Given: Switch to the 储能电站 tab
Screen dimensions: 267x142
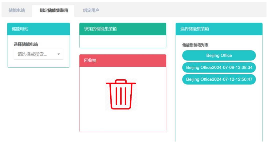Looking at the screenshot, I should coord(17,10).
